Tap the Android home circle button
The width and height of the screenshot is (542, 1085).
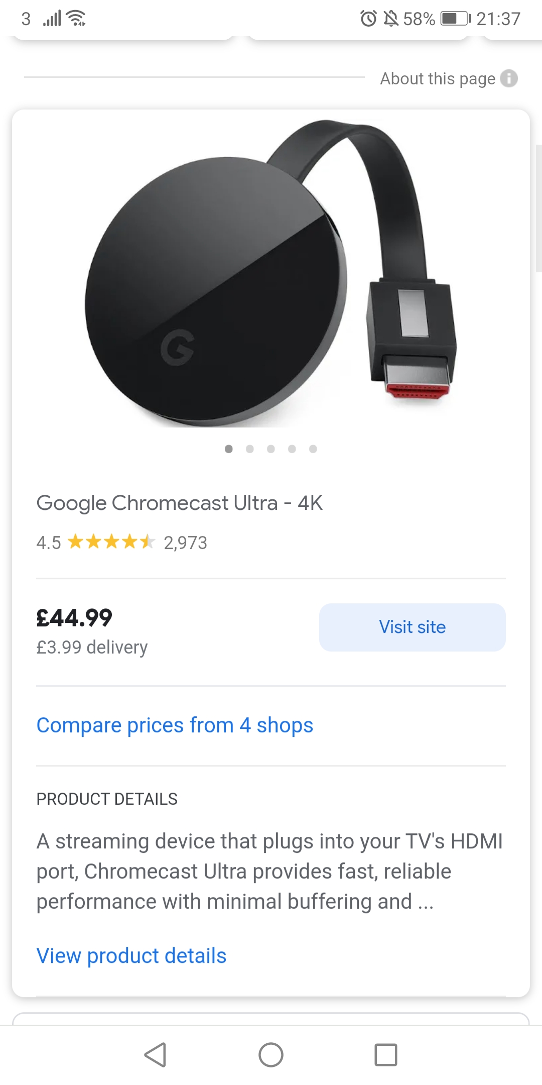[271, 1054]
